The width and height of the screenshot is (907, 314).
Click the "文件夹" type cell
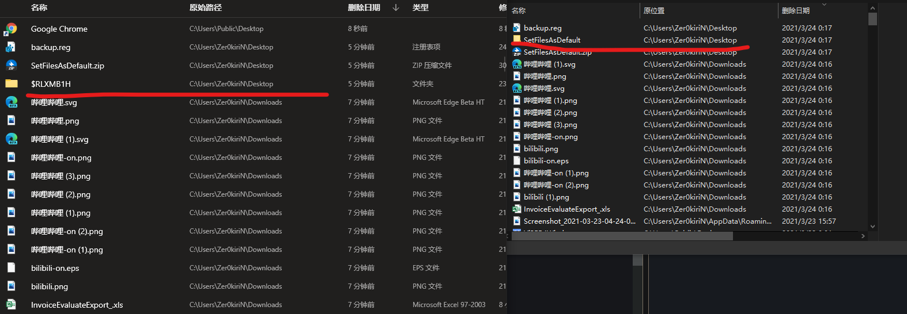point(423,84)
